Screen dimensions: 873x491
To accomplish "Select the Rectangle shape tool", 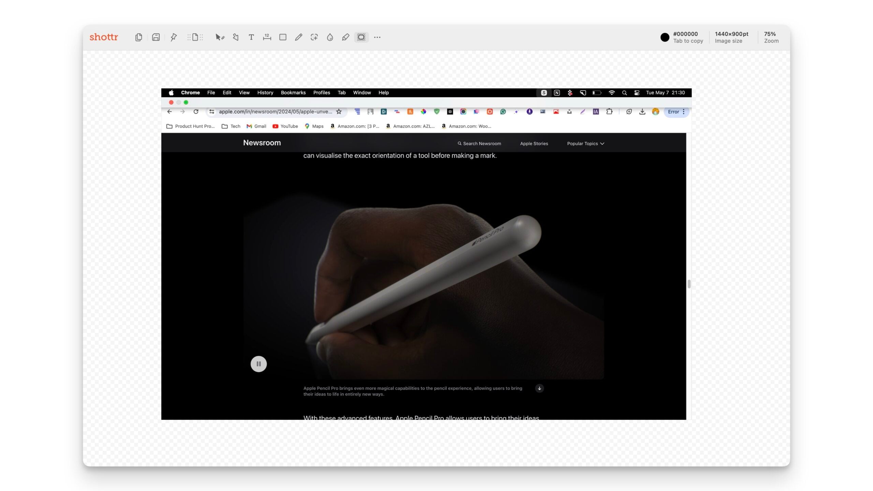I will pos(282,37).
